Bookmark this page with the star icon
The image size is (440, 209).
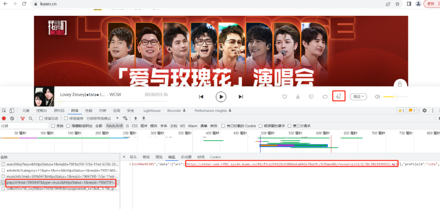point(397,4)
